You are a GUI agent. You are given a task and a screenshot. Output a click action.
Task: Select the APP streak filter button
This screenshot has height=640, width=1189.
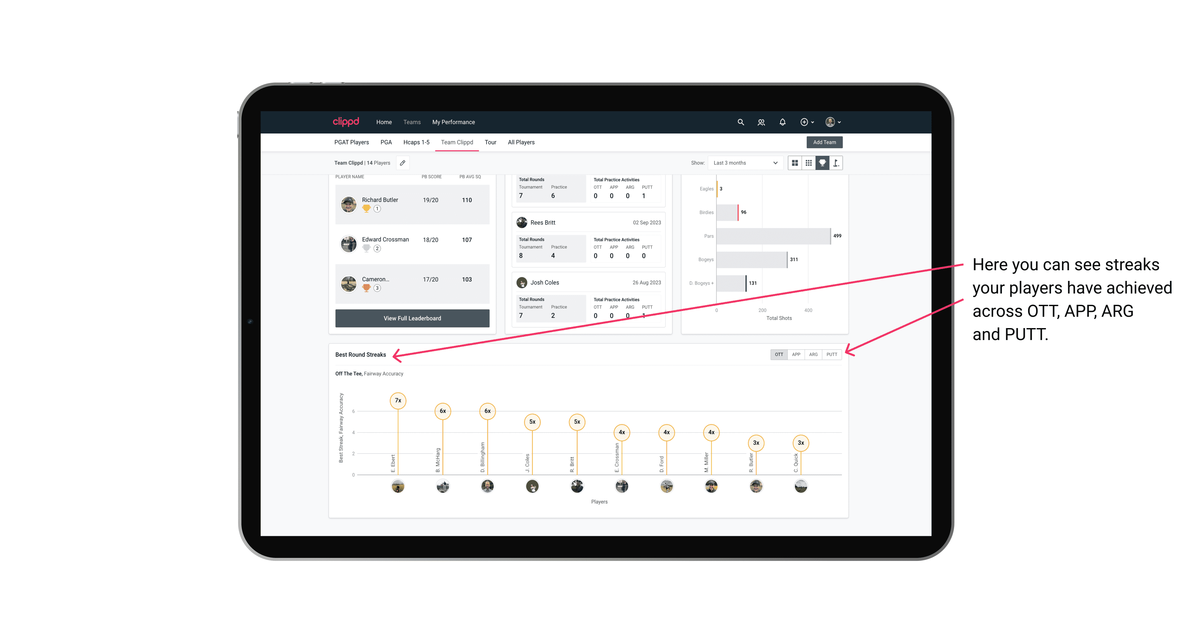(794, 354)
